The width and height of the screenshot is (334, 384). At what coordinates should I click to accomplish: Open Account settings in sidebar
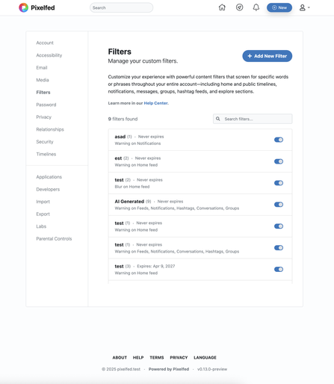click(45, 43)
